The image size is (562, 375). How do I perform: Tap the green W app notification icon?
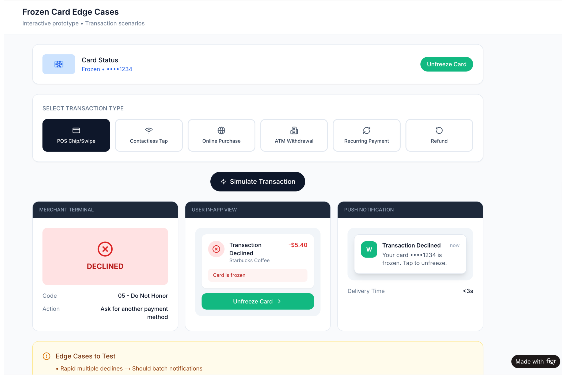pos(369,249)
